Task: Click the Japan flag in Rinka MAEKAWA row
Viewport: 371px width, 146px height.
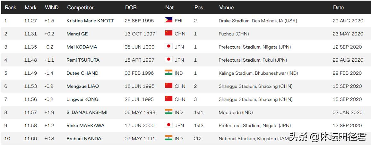Action: coord(168,125)
